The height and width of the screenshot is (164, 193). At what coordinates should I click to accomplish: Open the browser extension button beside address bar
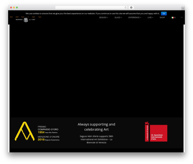(x=131, y=7)
